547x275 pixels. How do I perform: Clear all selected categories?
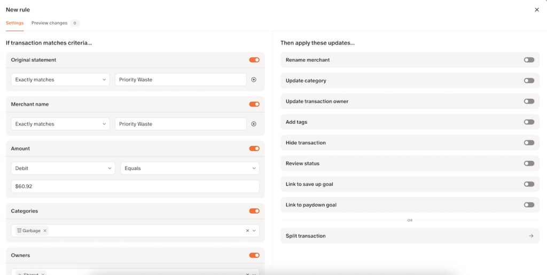pos(247,231)
